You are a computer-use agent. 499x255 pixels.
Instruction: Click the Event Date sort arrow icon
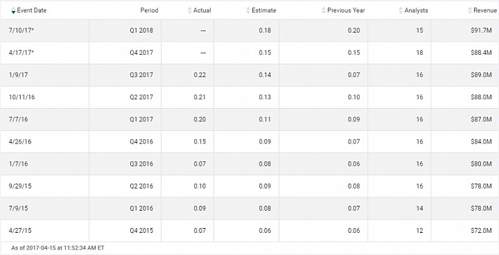[x=13, y=10]
